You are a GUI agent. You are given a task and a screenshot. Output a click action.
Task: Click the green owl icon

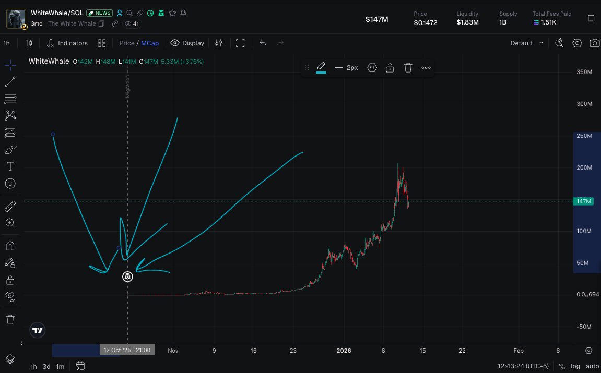161,13
